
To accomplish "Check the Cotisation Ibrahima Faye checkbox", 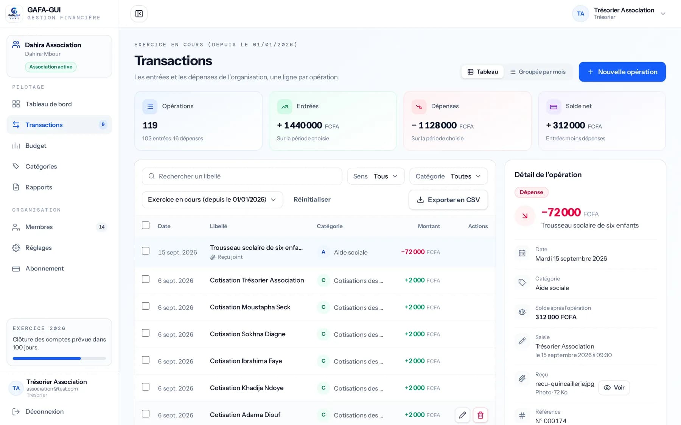I will click(146, 360).
